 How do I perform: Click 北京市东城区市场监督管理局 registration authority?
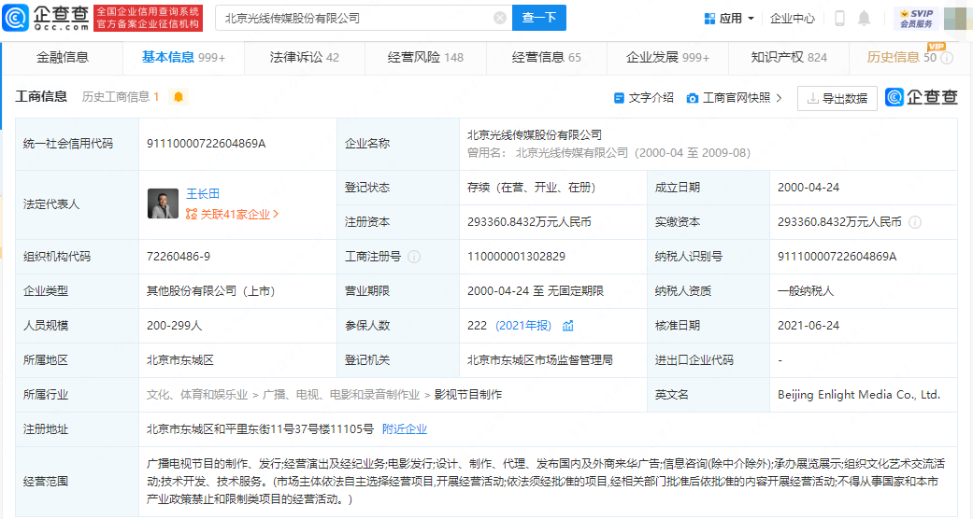coord(540,360)
